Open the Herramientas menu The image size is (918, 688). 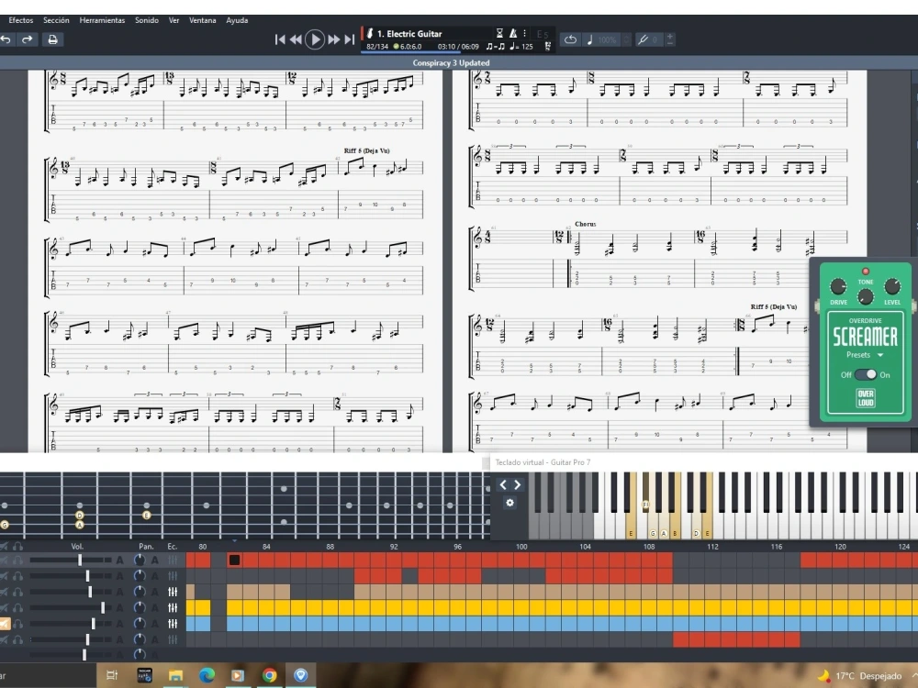coord(102,20)
